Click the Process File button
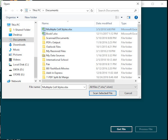 click(x=146, y=129)
